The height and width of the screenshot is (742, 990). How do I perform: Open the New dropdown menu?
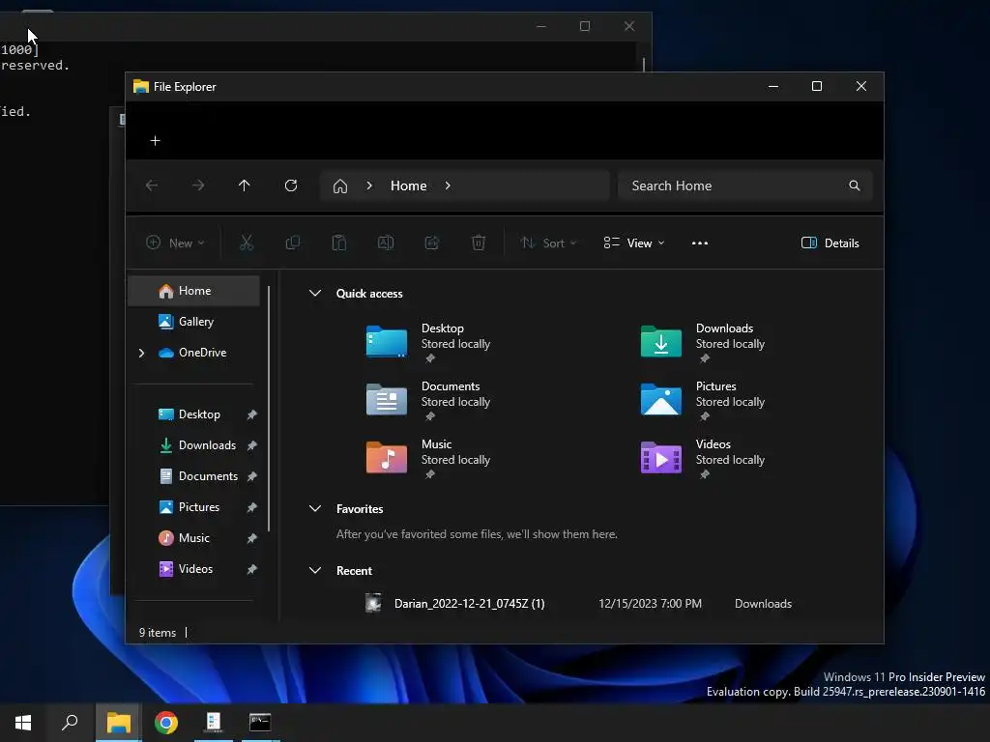click(x=175, y=243)
